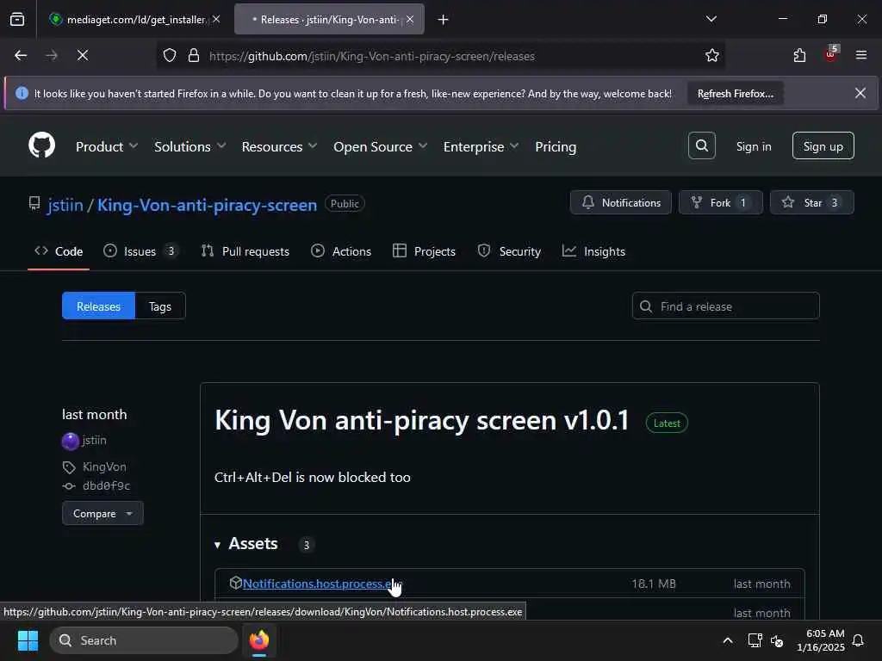Screen dimensions: 882x661
Task: Click the Firefox taskbar icon
Action: (259, 640)
